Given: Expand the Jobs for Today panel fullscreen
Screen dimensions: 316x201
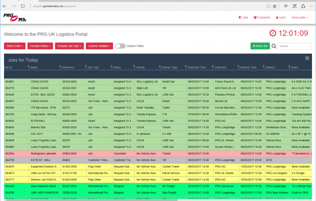Looking at the screenshot, I should pyautogui.click(x=307, y=59).
